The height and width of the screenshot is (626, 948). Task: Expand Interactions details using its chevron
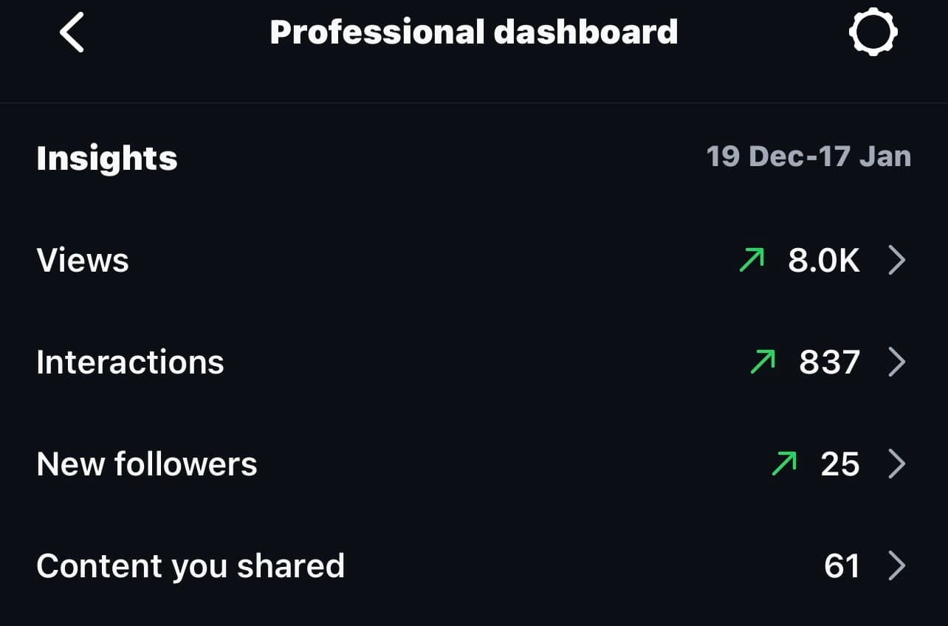pos(896,362)
